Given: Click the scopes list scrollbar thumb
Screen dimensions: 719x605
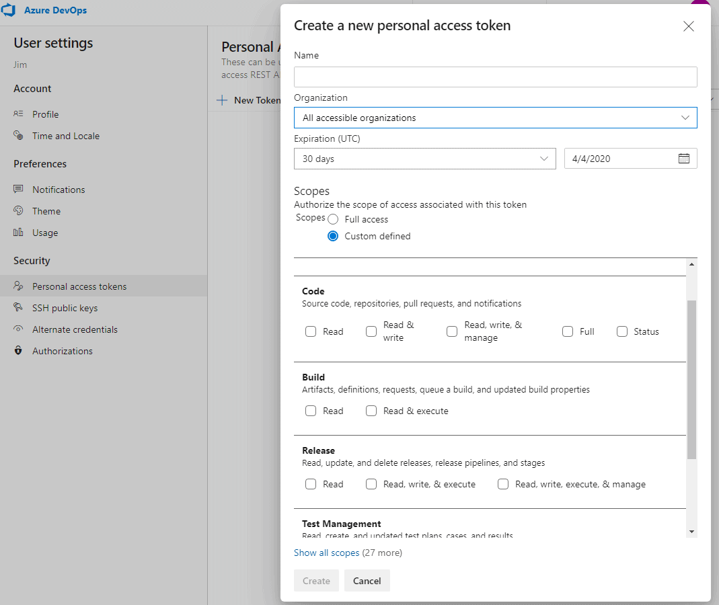Looking at the screenshot, I should point(691,380).
